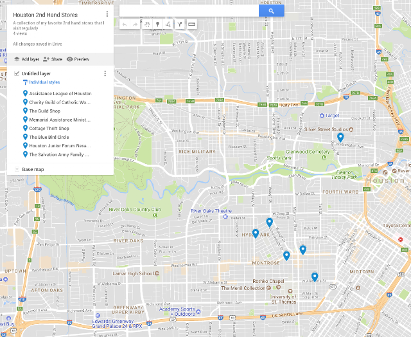Click the Spotts Park label
411x337 pixels.
(x=279, y=158)
